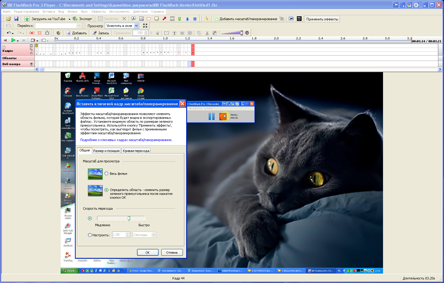The image size is (444, 283).
Task: Click the green play button in timeline
Action: pyautogui.click(x=13, y=40)
